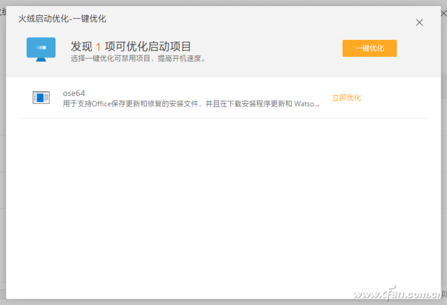This screenshot has width=447, height=305.
Task: Click the separator line under ose64 row
Action: click(x=223, y=118)
